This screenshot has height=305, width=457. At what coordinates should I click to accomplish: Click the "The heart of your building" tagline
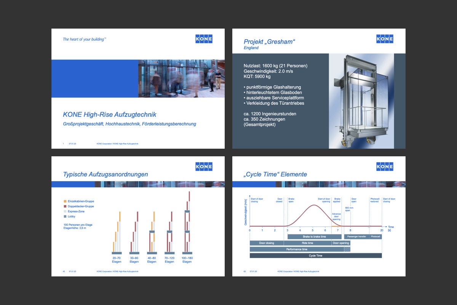84,39
